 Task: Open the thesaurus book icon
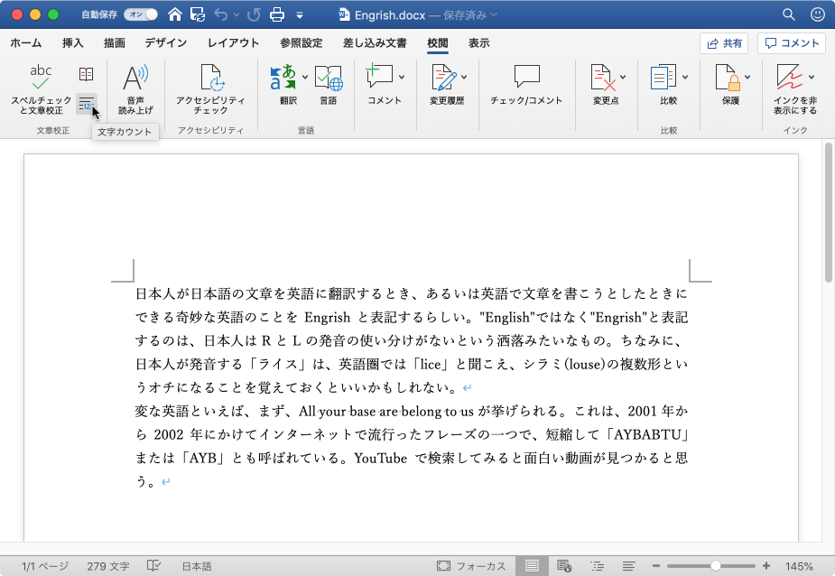tap(87, 74)
